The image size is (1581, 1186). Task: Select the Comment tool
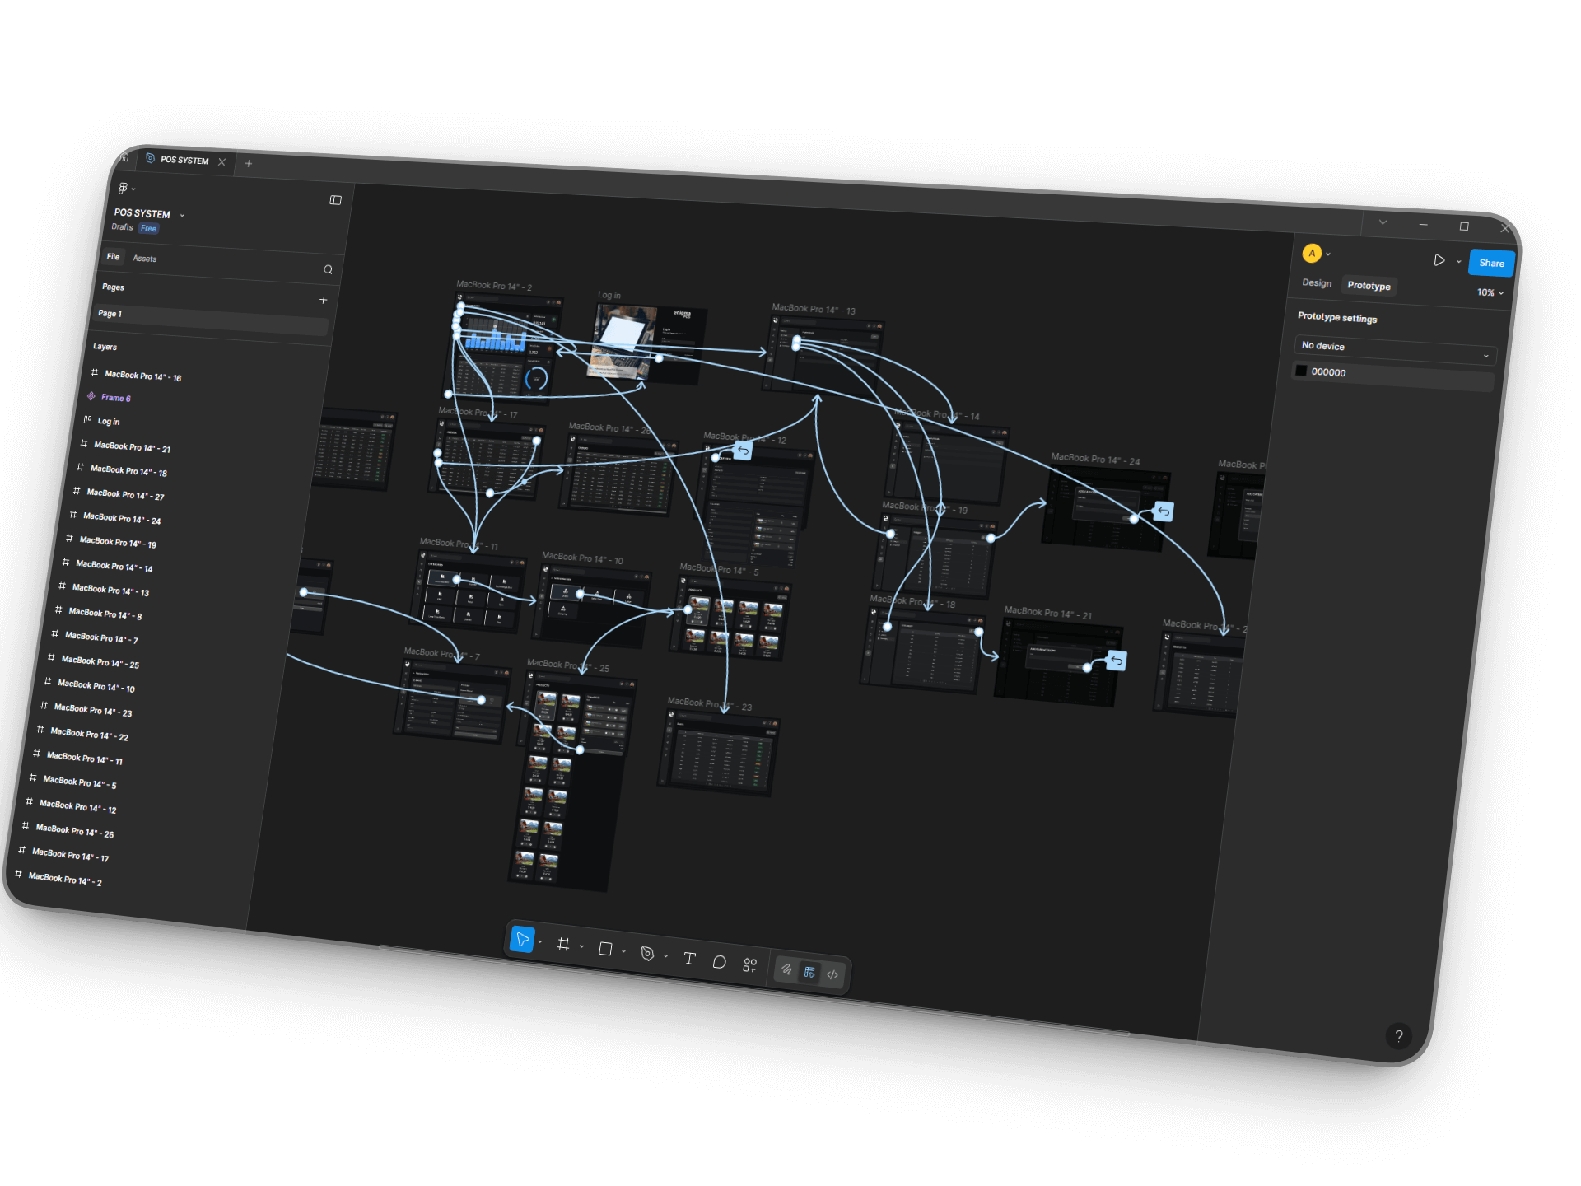pos(719,962)
